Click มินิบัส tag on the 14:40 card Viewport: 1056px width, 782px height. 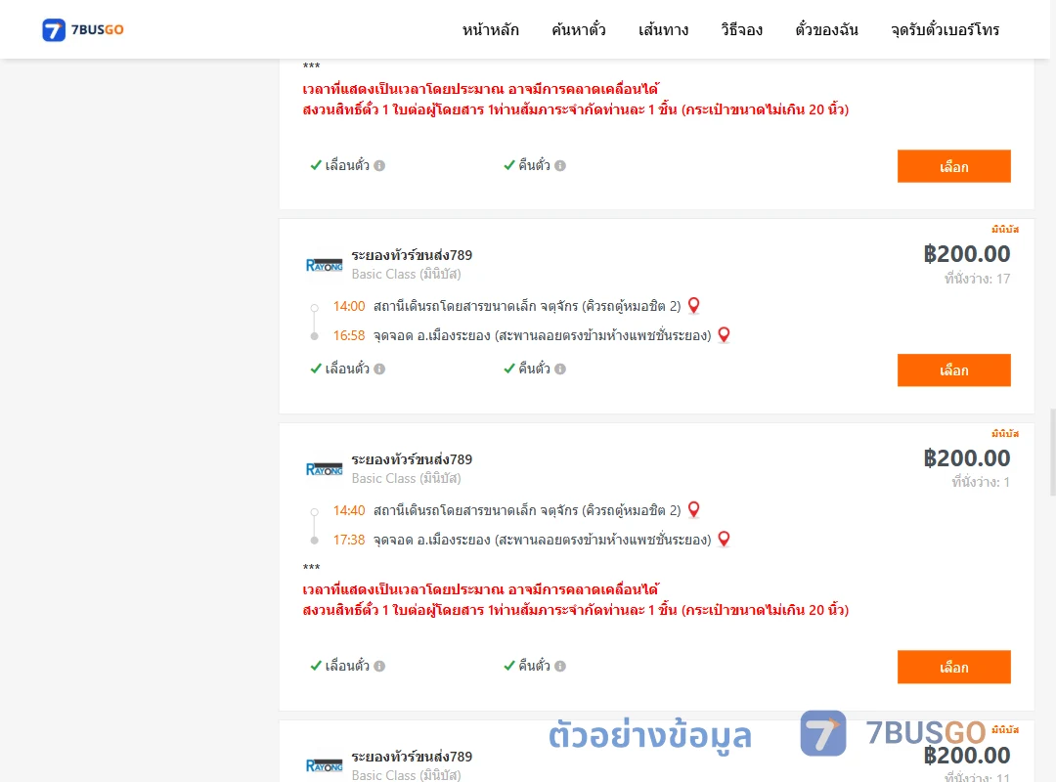click(1005, 433)
